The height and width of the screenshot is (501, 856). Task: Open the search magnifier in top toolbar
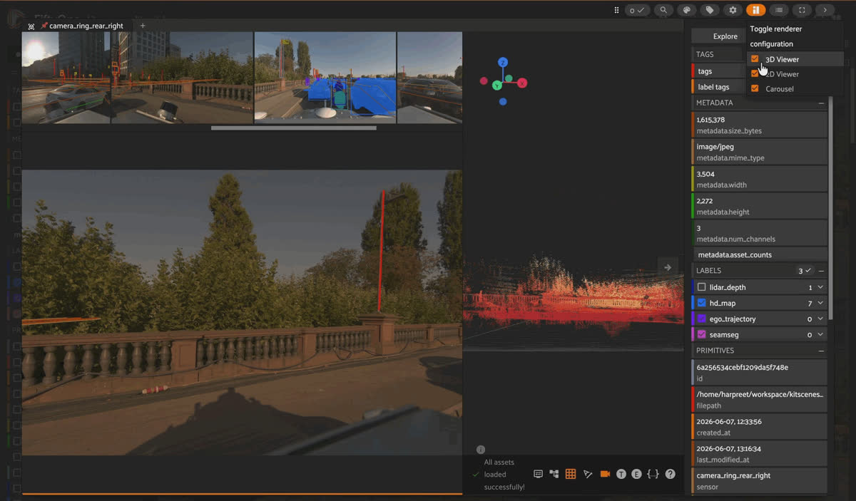(x=663, y=10)
